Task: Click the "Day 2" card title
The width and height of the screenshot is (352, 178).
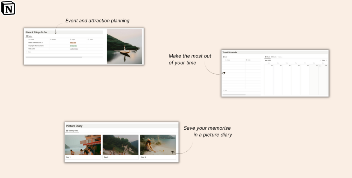Action: (x=106, y=157)
